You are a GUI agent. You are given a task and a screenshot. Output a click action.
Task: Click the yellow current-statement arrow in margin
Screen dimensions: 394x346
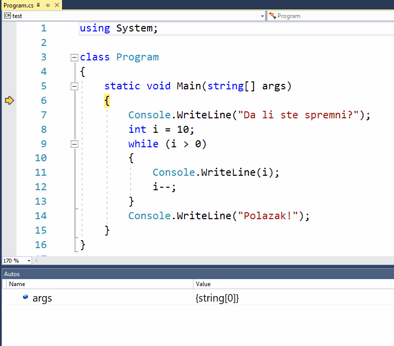pyautogui.click(x=9, y=101)
